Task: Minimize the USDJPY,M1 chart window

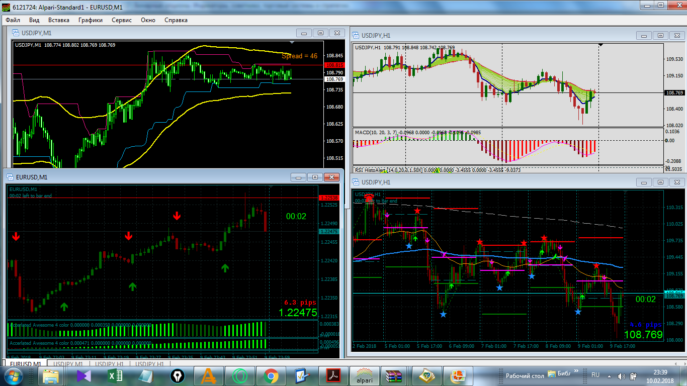Action: pyautogui.click(x=304, y=33)
